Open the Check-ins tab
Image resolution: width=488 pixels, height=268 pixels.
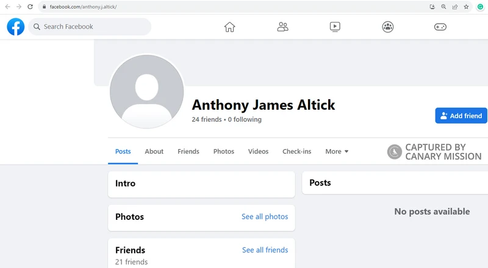[297, 152]
